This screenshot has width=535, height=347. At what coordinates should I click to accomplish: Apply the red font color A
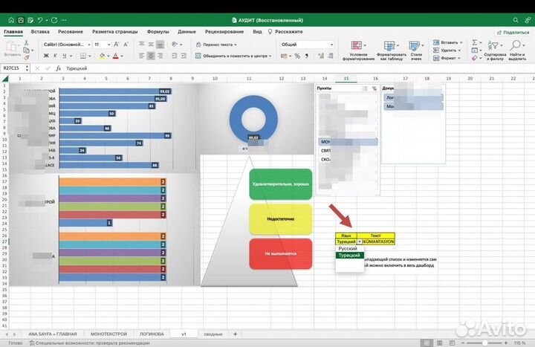116,56
